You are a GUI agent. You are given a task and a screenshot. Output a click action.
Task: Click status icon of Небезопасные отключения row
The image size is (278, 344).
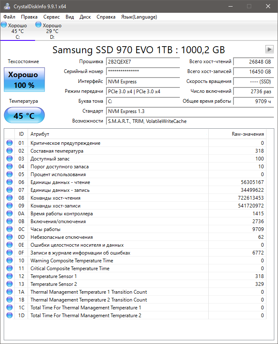tap(9, 237)
